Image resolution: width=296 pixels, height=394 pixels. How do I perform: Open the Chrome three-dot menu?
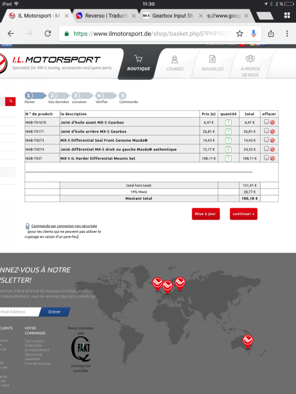[287, 33]
